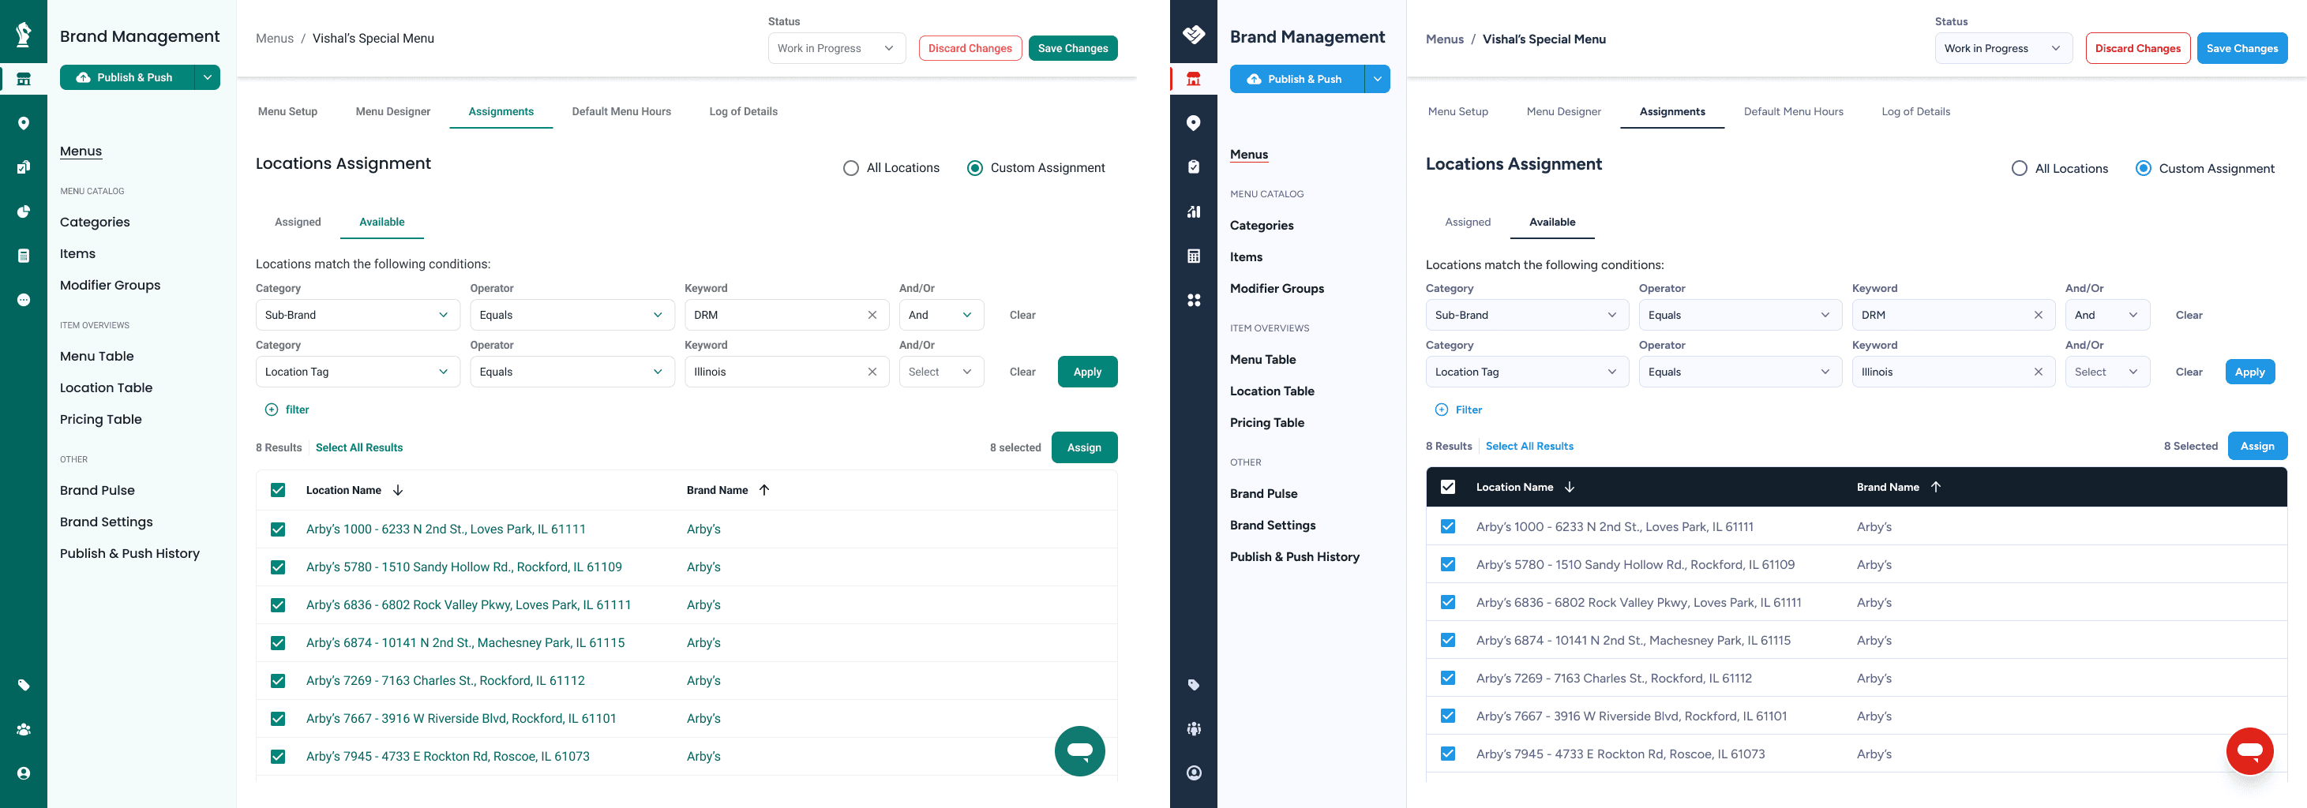Click the account profile icon in the green sidebar
2307x808 pixels.
pos(24,773)
